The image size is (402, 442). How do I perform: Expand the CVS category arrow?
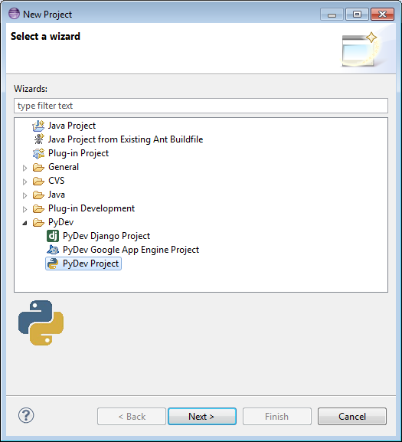(25, 182)
